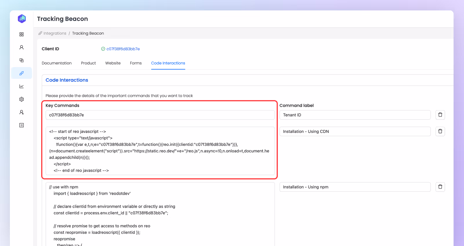Go to Integrations breadcrumb link
The width and height of the screenshot is (464, 246).
(x=55, y=33)
